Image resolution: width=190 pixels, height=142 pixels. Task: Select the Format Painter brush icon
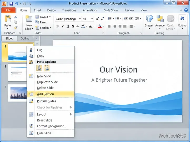[16, 28]
